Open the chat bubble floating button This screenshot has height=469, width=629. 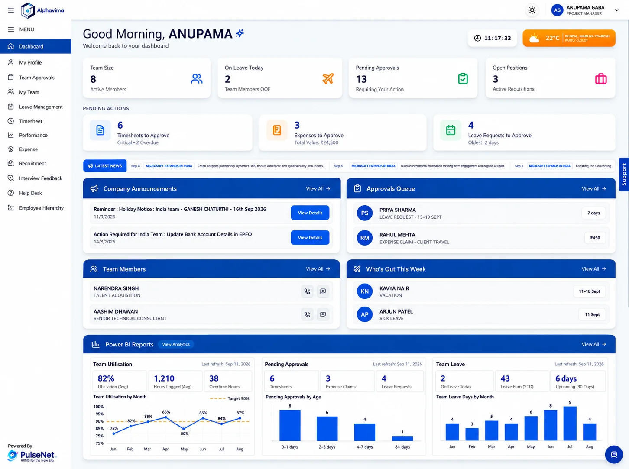coord(613,455)
